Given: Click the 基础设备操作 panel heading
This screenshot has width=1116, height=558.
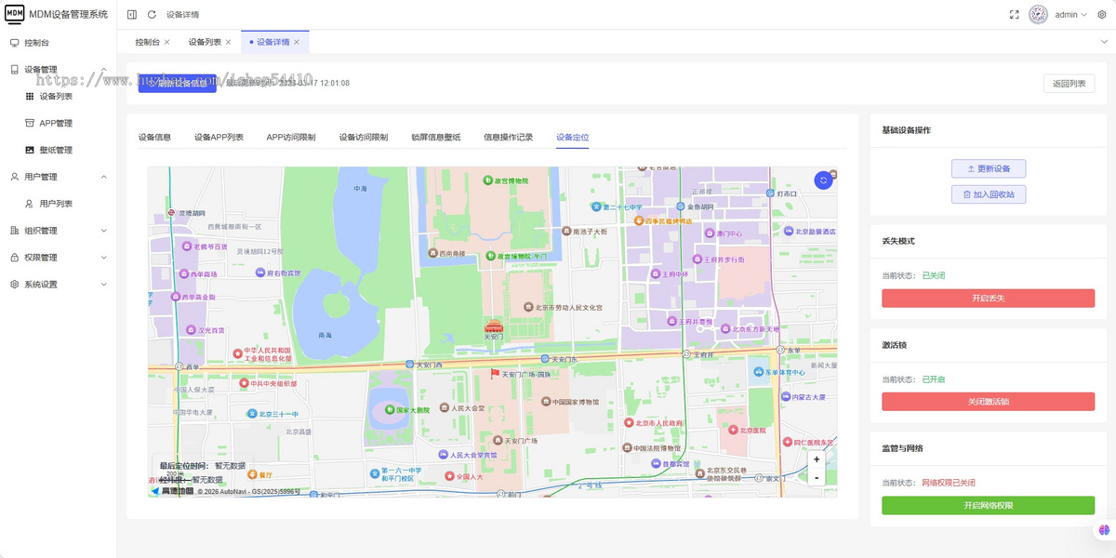Looking at the screenshot, I should 906,130.
